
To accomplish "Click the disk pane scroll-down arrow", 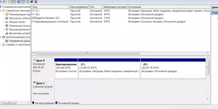I will [x=208, y=99].
